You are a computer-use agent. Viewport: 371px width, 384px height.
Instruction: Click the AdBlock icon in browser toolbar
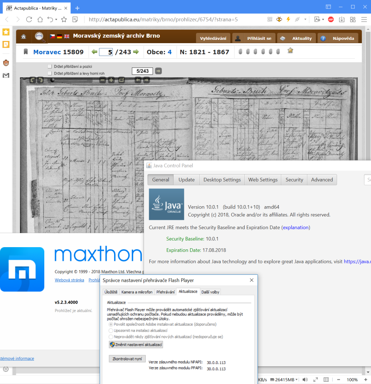[x=331, y=20]
